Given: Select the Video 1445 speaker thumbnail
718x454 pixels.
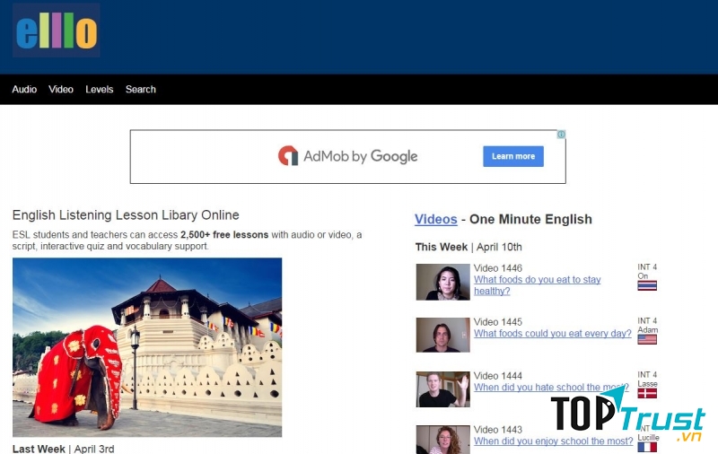Looking at the screenshot, I should [x=442, y=335].
